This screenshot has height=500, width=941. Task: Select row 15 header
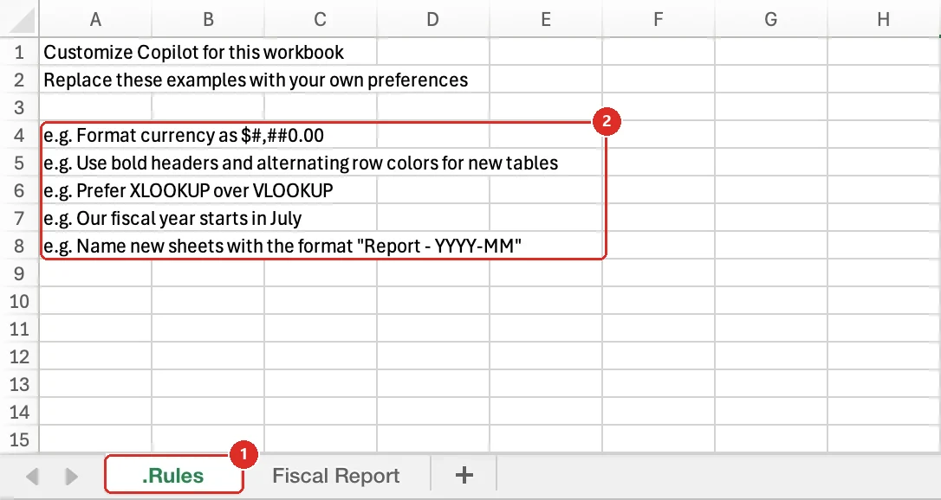pos(19,439)
